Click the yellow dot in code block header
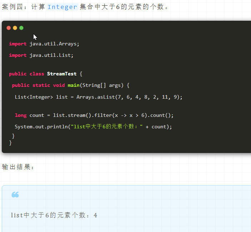The height and width of the screenshot is (232, 251). click(15, 28)
